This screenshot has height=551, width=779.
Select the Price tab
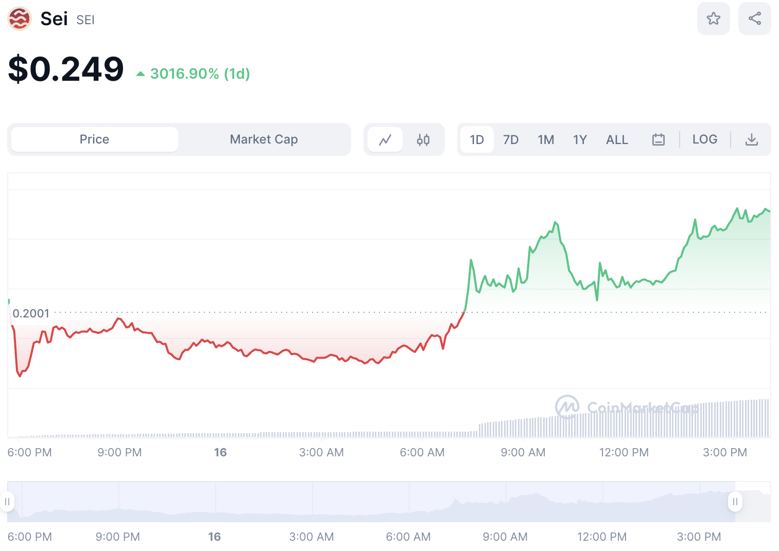[x=95, y=139]
